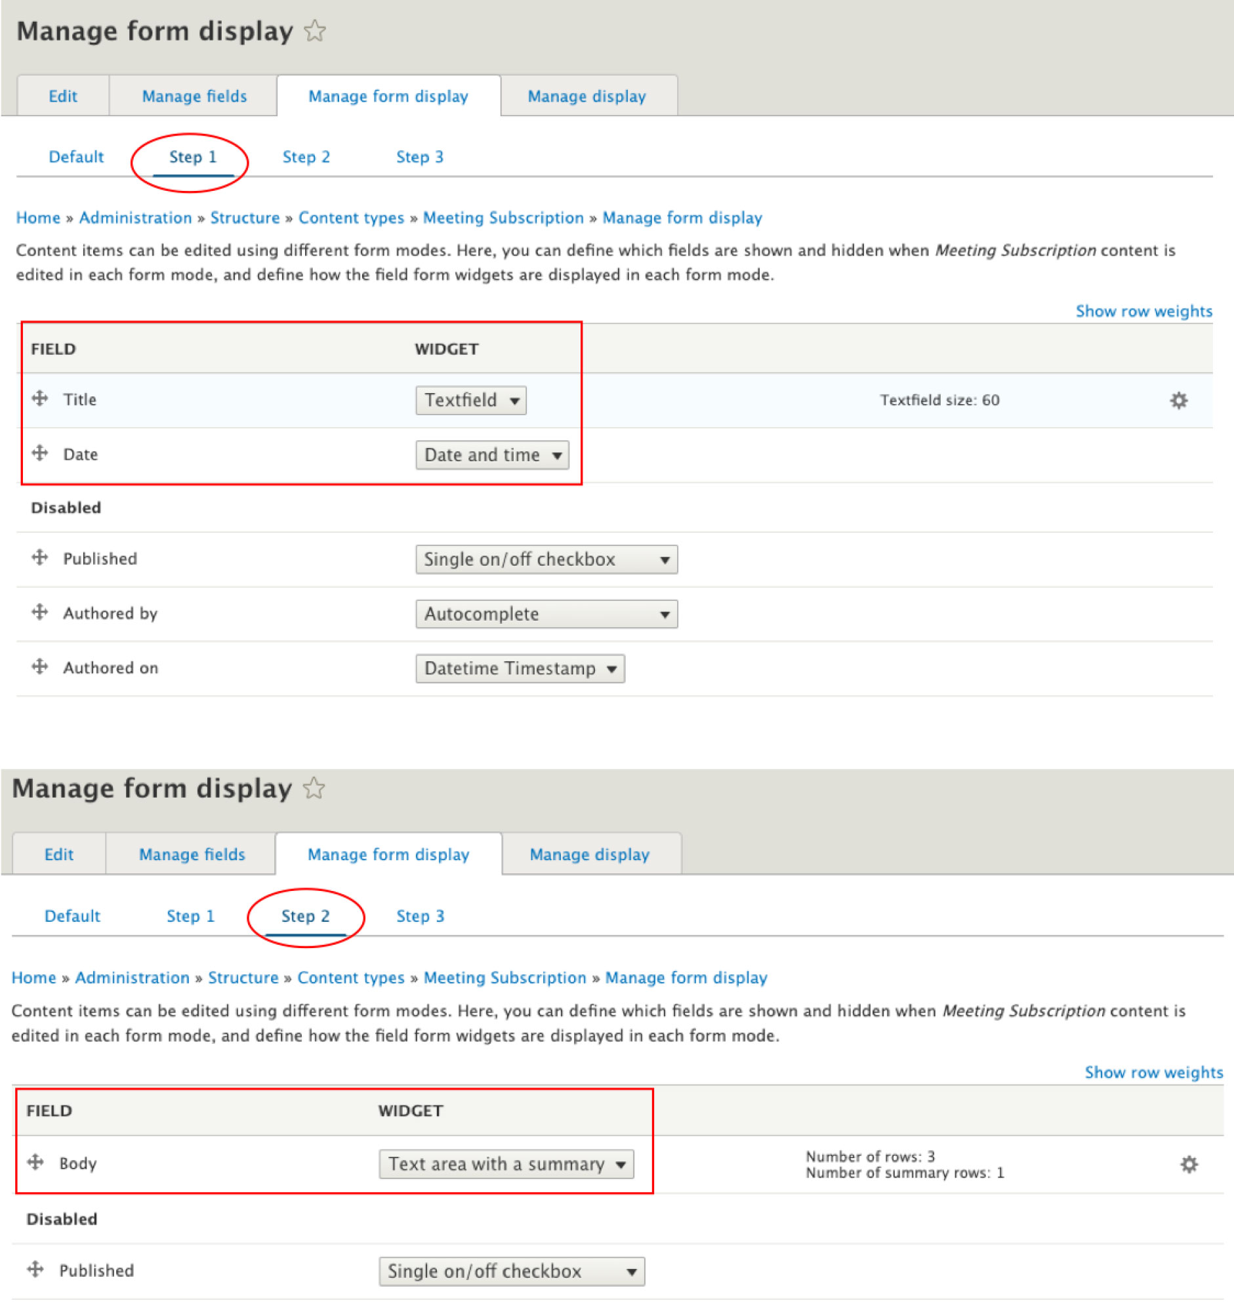Switch to Step 3 tab in upper panel
Screen dimensions: 1234x1303
point(420,157)
